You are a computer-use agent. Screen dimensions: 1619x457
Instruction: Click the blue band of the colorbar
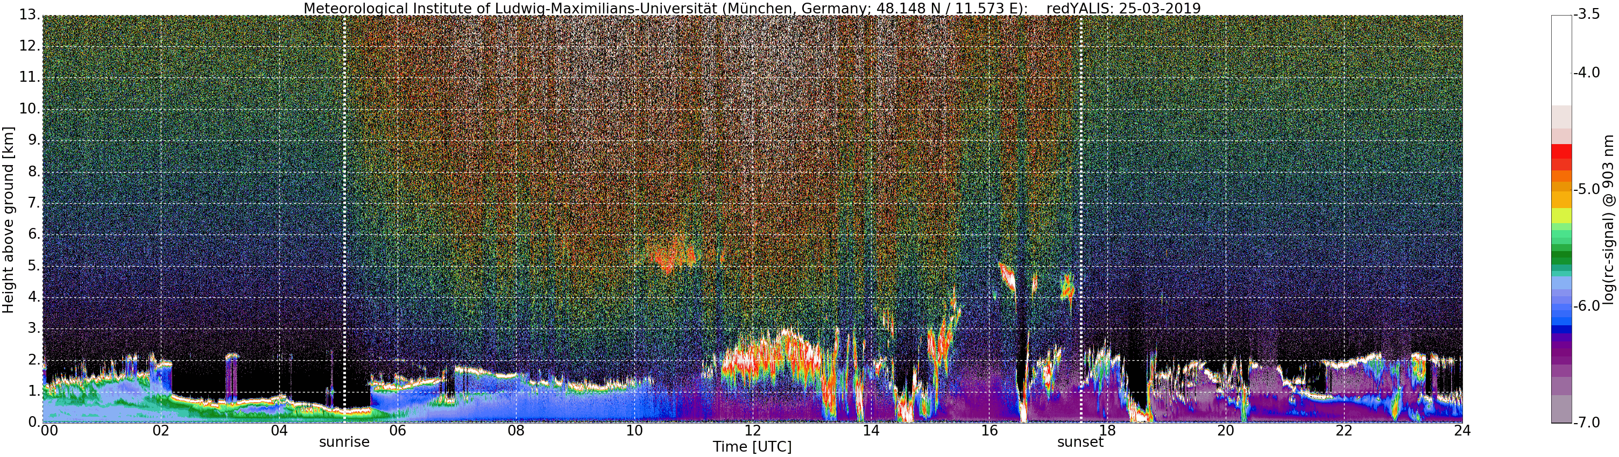(x=1561, y=320)
